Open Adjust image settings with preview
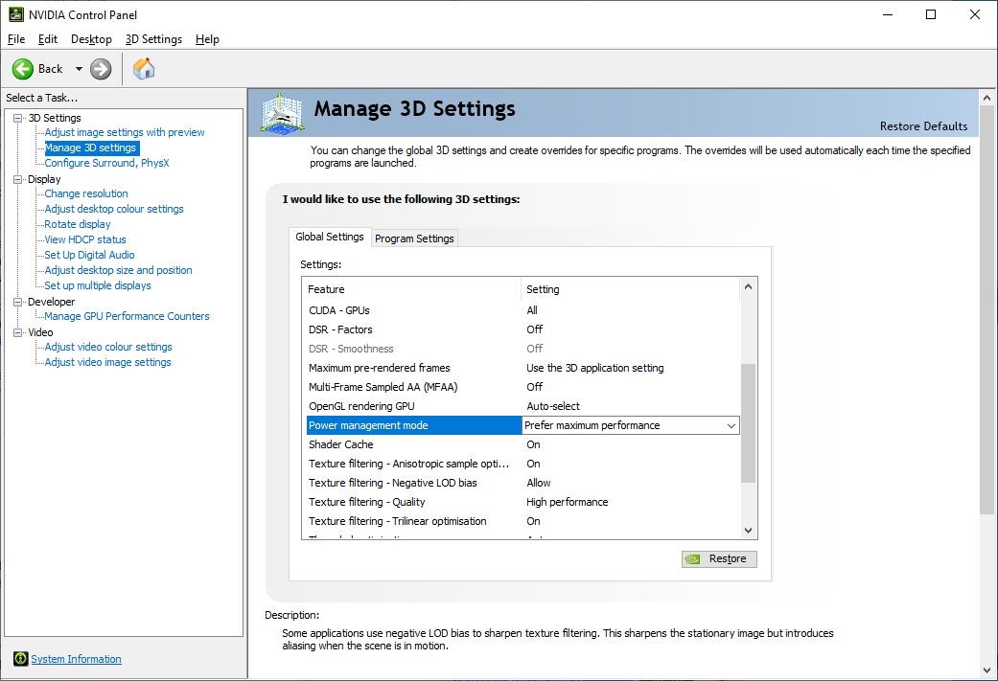The width and height of the screenshot is (998, 681). point(125,132)
